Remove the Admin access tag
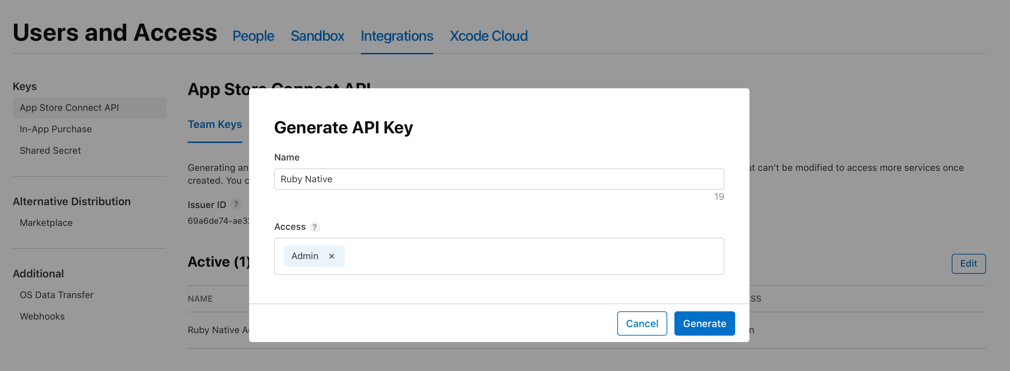The image size is (1010, 371). click(x=331, y=256)
